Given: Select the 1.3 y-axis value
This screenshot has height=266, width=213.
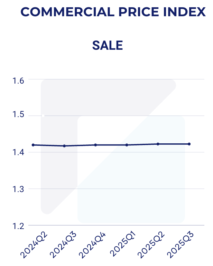Looking at the screenshot, I should (18, 189).
